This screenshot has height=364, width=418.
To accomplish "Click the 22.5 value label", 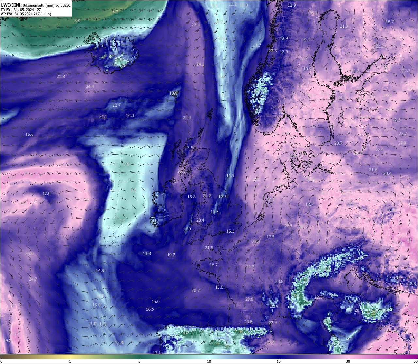I will 396,120.
